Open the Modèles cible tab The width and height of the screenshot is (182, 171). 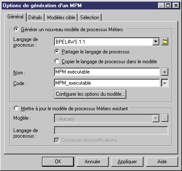coord(61,18)
